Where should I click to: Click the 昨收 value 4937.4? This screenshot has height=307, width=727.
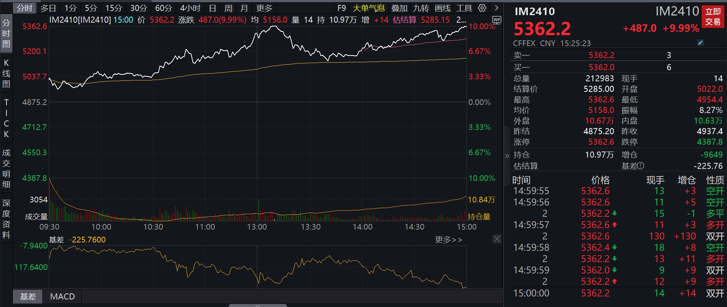click(x=710, y=131)
